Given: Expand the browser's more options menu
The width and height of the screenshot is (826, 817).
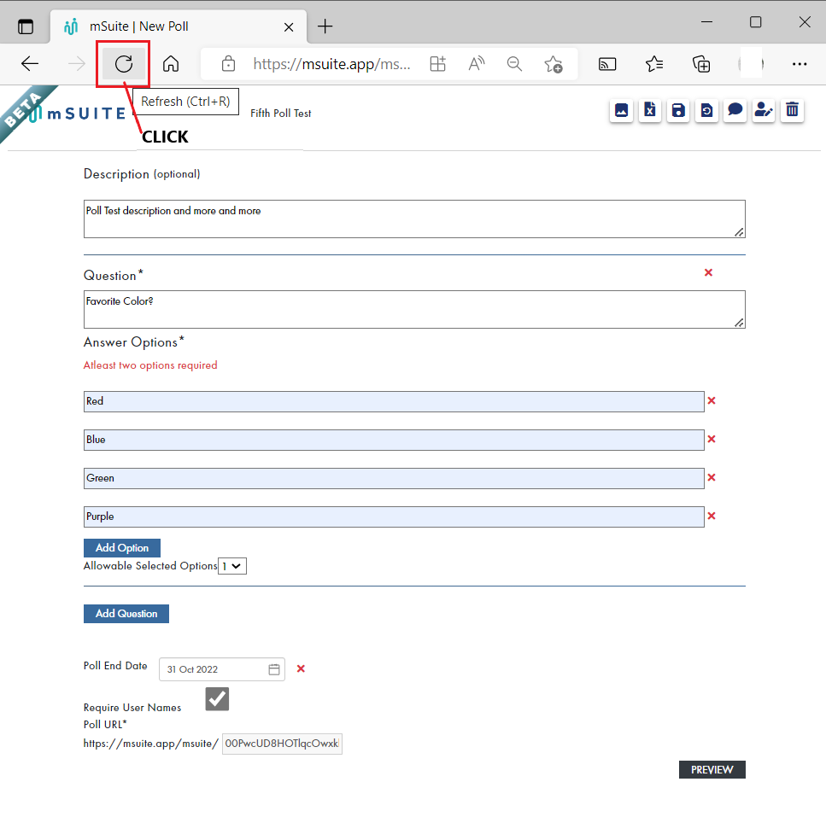Looking at the screenshot, I should click(x=800, y=64).
